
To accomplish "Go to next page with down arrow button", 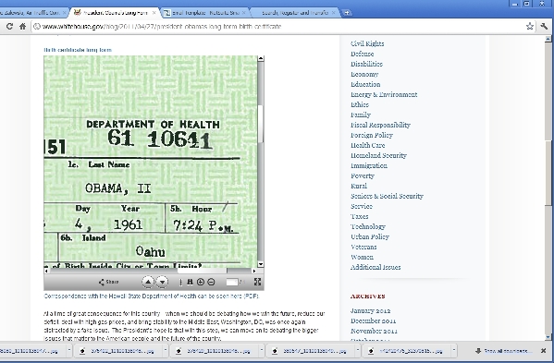I will click(162, 282).
